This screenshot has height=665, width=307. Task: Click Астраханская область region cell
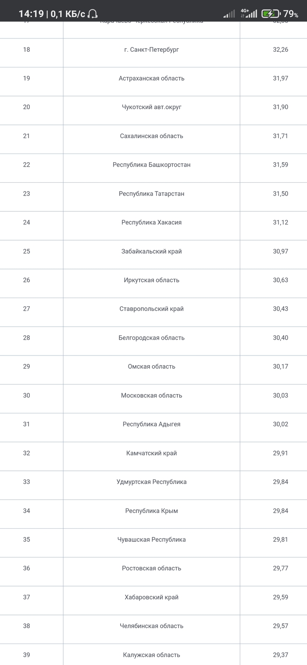pyautogui.click(x=152, y=78)
